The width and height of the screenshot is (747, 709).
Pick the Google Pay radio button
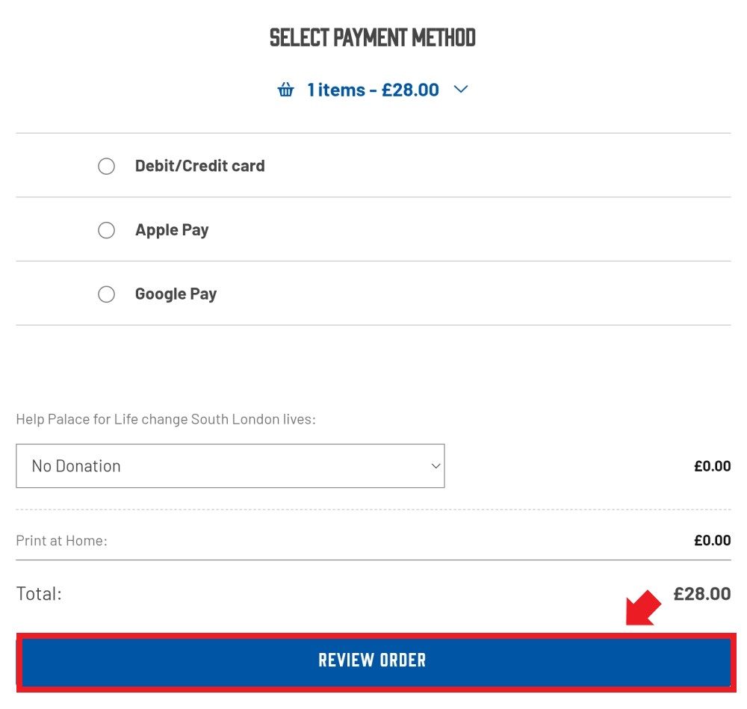pos(107,294)
